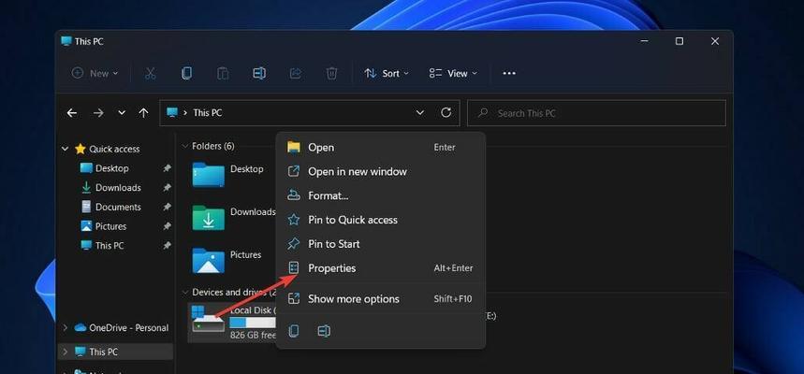Screen dimensions: 804x374
Task: Click the Paste clipboard icon in toolbar
Action: point(223,73)
